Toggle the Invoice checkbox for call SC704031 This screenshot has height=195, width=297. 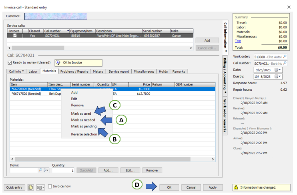(x=15, y=36)
